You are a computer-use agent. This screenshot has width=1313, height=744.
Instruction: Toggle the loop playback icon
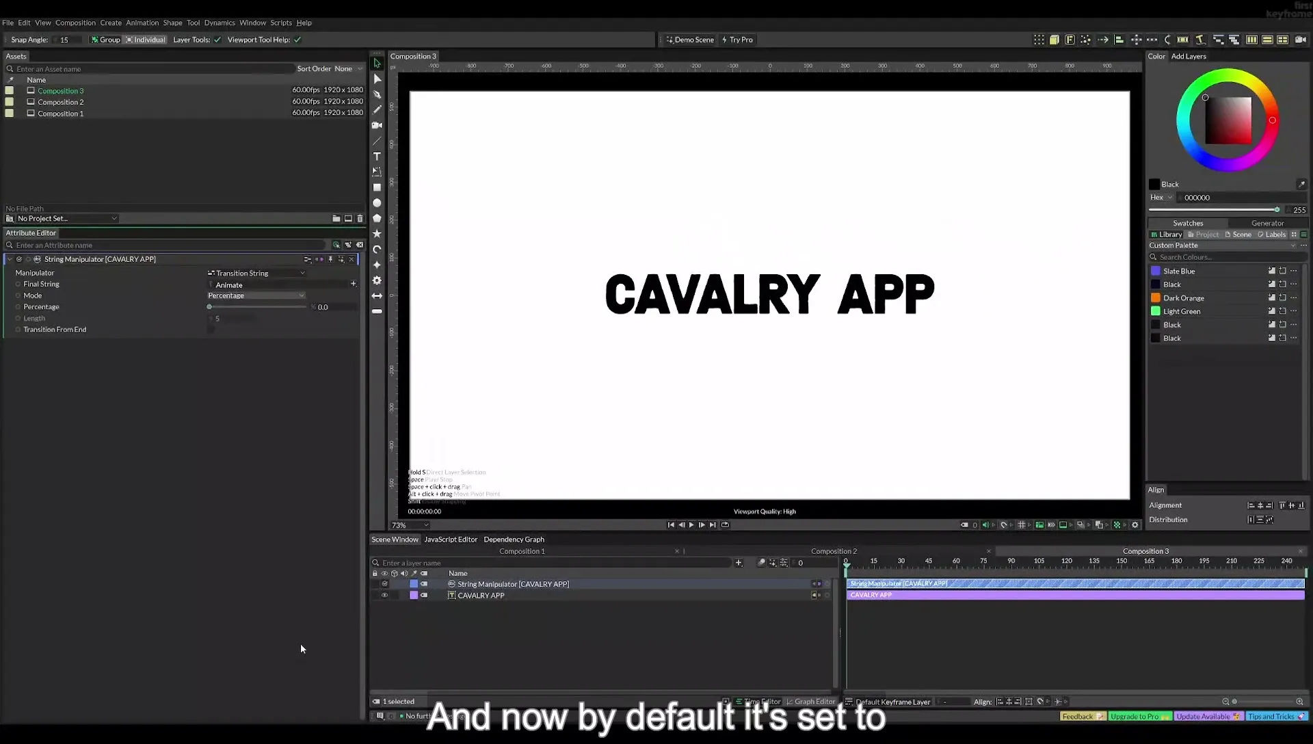click(725, 525)
